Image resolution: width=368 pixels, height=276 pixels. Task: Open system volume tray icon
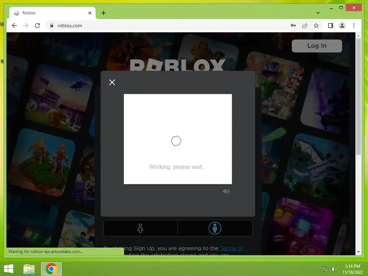[334, 269]
